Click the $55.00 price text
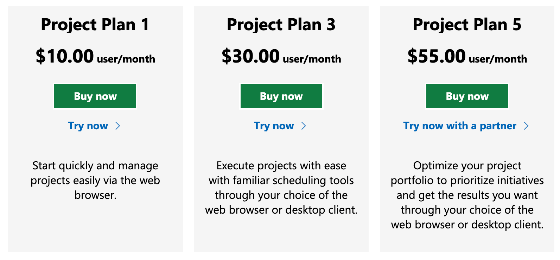The width and height of the screenshot is (560, 260). (436, 56)
